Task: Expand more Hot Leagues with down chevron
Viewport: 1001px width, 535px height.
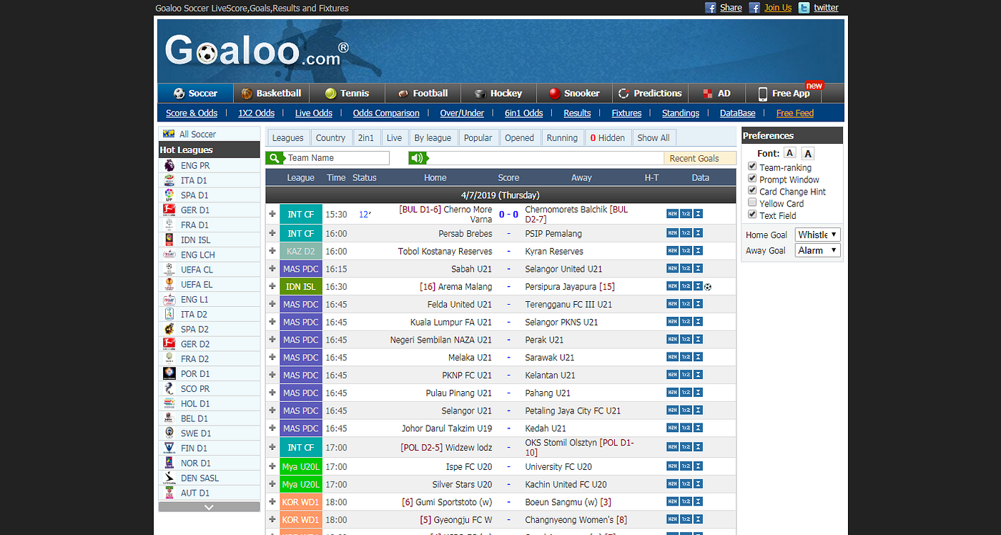Action: click(209, 506)
